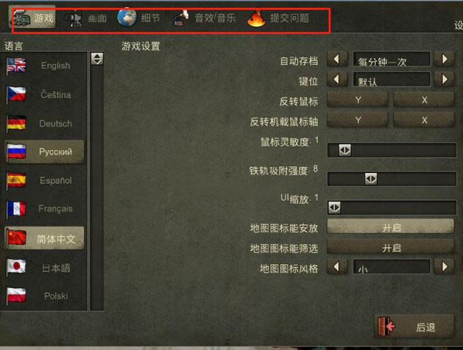This screenshot has width=463, height=350.
Task: Click the language list scrollbar arrows
Action: (x=97, y=59)
